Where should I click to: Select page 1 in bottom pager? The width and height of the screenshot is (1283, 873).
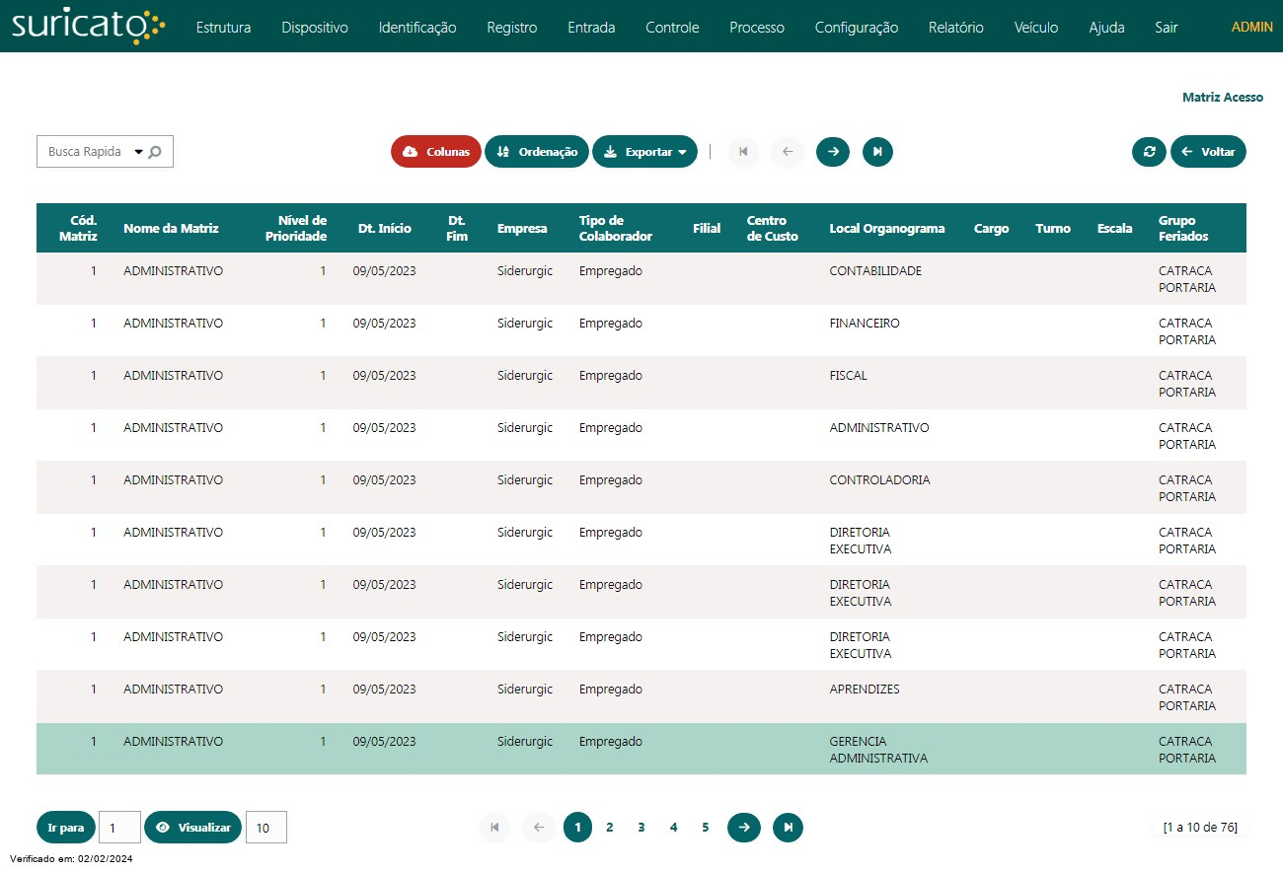[x=577, y=827]
